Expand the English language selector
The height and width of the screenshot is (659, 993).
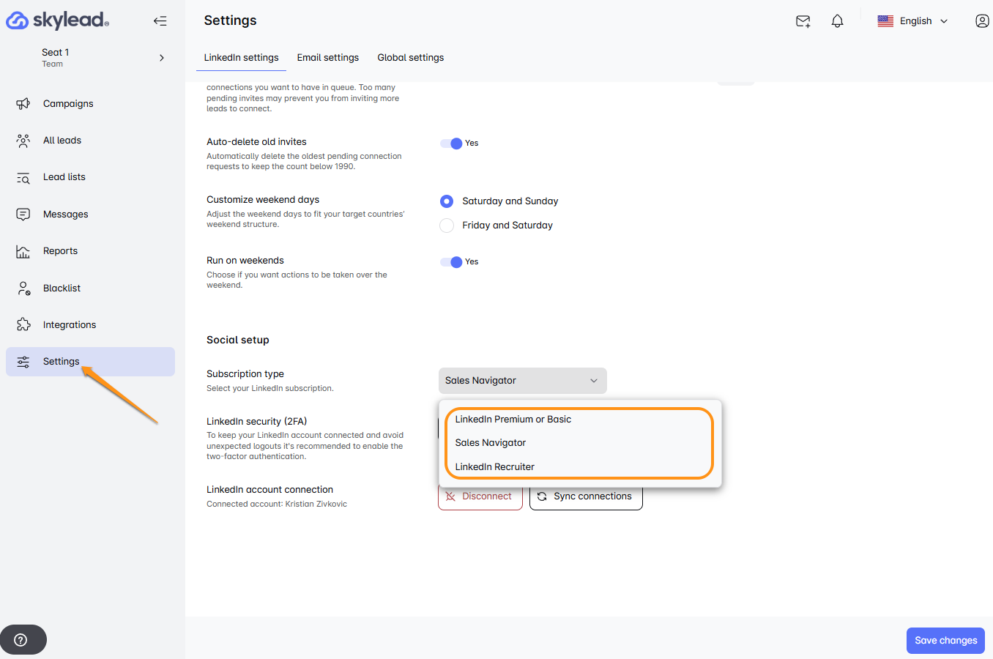[913, 21]
